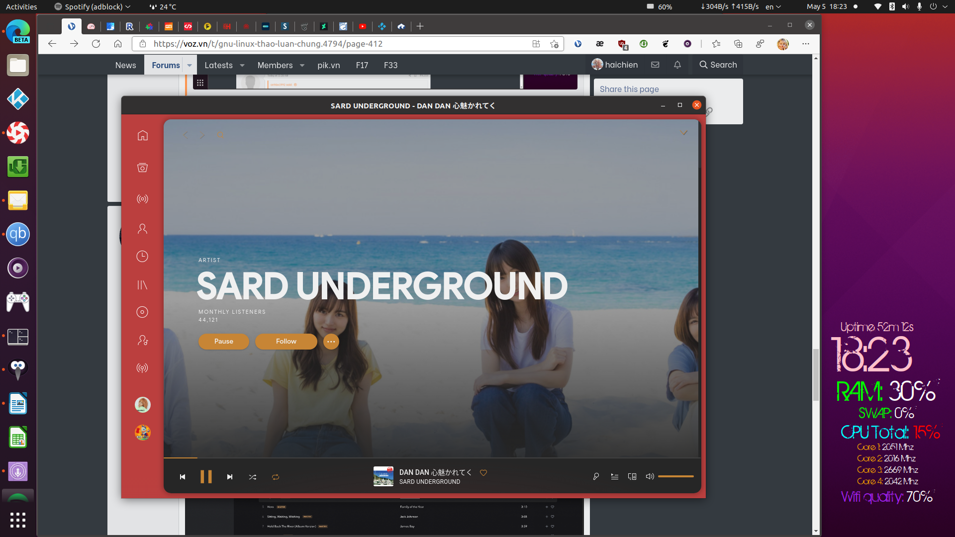Open the browser Favorites list

[x=716, y=44]
